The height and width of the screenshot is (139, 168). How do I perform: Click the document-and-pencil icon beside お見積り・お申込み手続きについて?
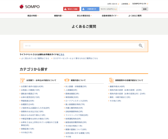(22, 80)
